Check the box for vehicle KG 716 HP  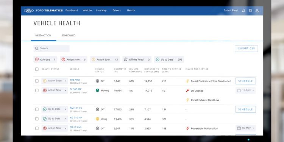pyautogui.click(x=37, y=119)
